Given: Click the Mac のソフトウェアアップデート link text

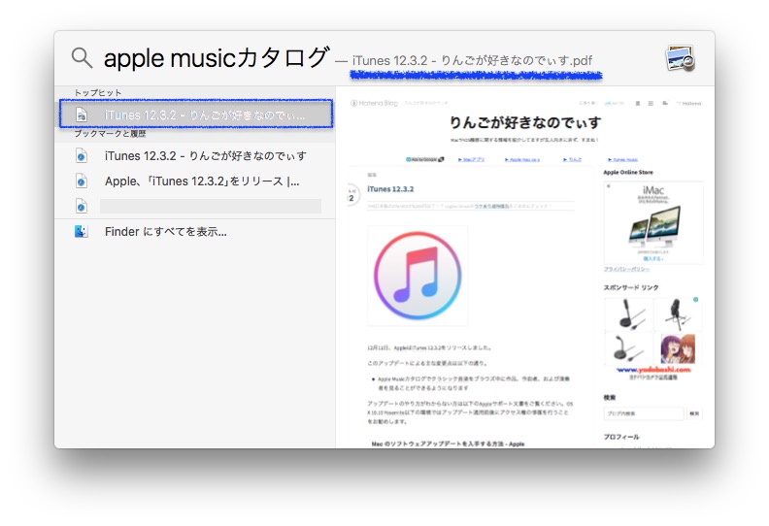Looking at the screenshot, I should (448, 444).
